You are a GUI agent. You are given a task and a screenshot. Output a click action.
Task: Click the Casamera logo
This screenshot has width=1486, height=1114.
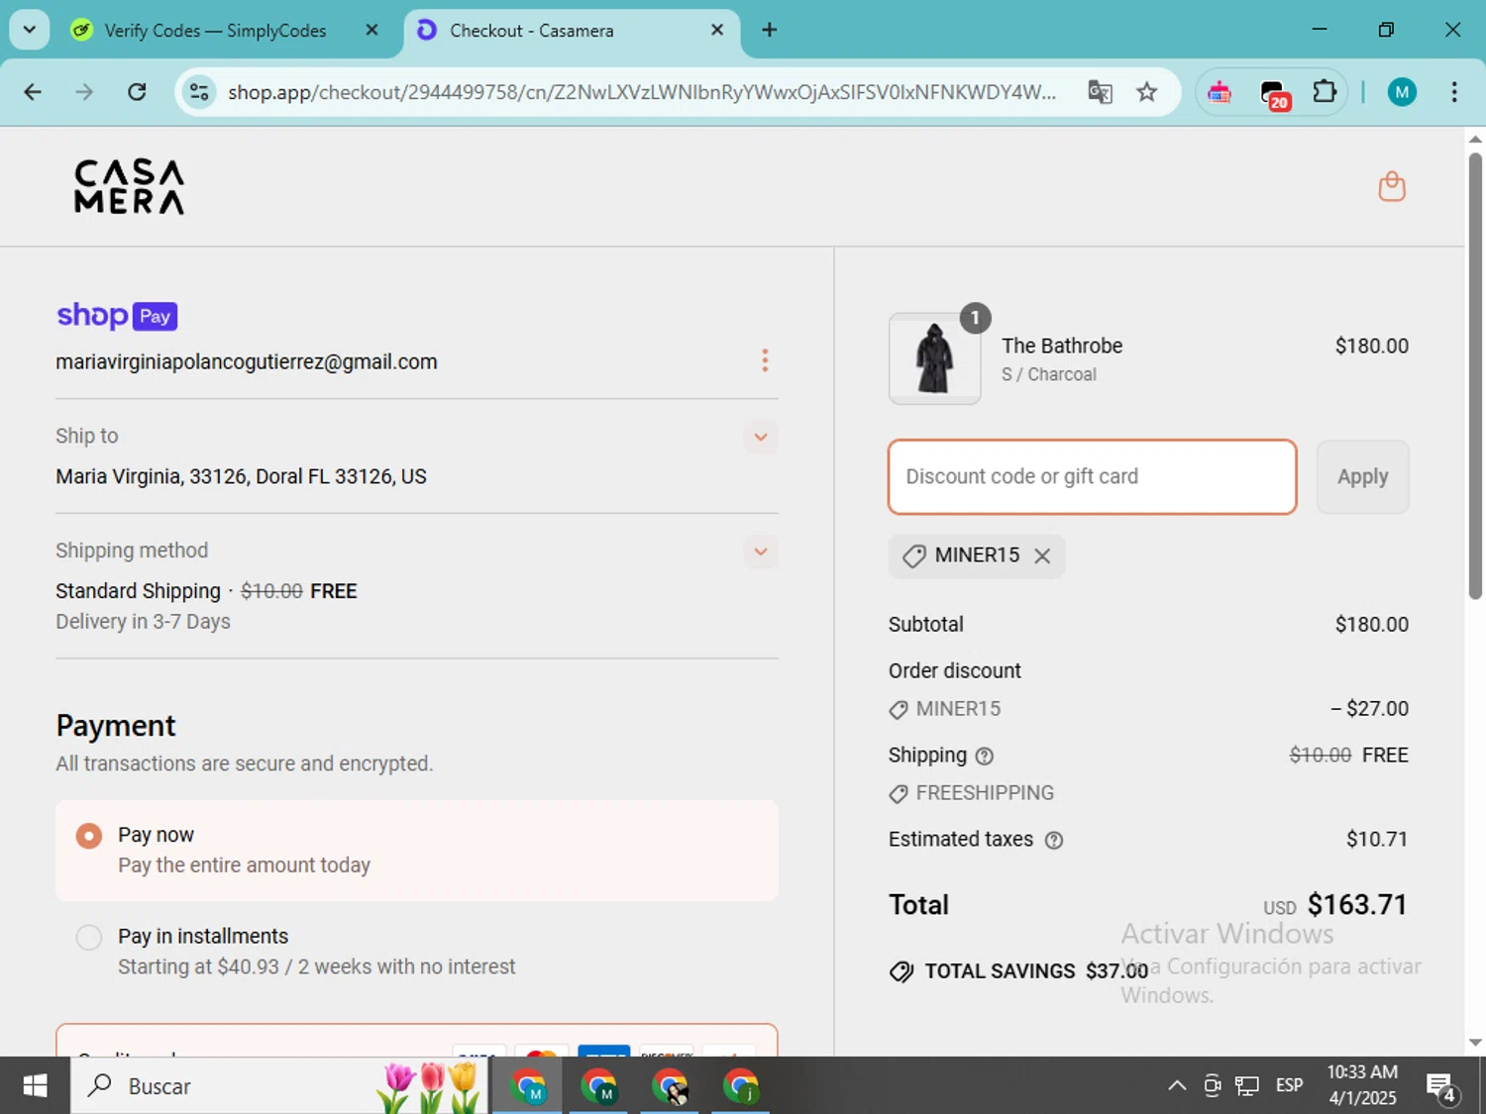[x=130, y=187]
